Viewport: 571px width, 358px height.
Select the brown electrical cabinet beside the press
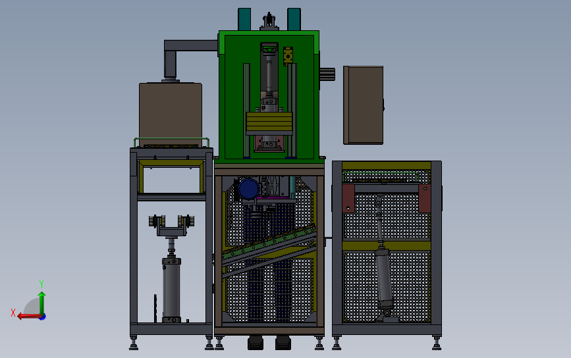tap(363, 105)
